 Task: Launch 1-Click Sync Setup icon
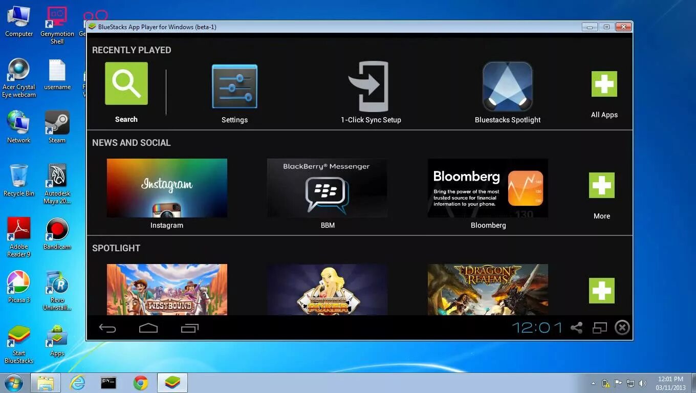click(368, 86)
